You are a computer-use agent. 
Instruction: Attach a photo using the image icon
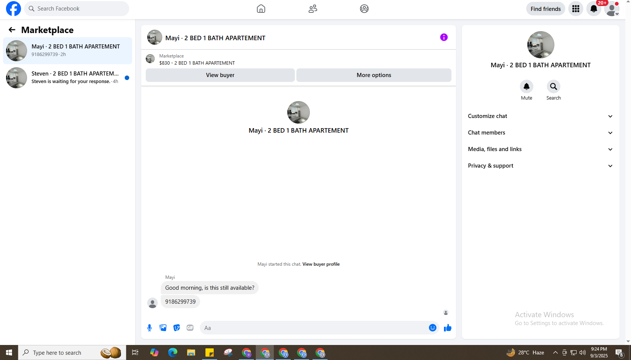point(163,328)
